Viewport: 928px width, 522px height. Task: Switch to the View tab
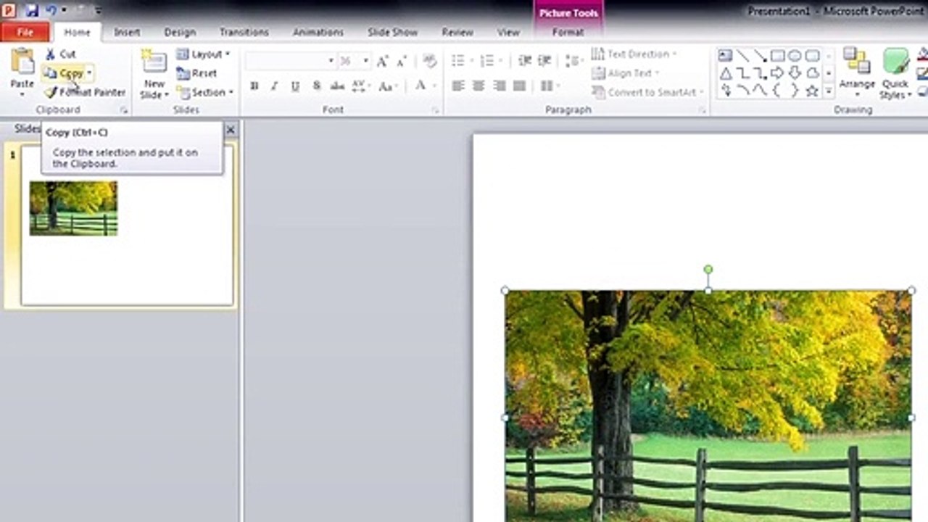point(508,33)
